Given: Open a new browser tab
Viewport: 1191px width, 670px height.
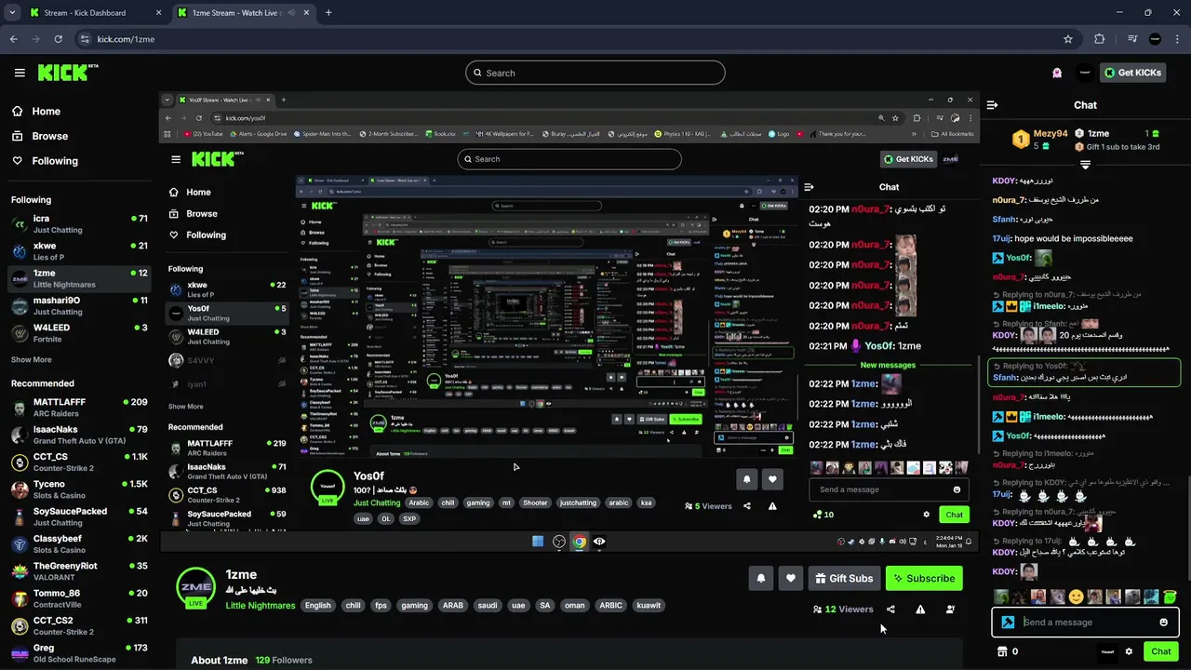Looking at the screenshot, I should point(328,13).
